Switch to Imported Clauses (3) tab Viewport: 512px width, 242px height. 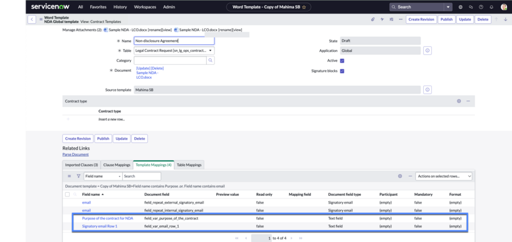[x=81, y=165]
